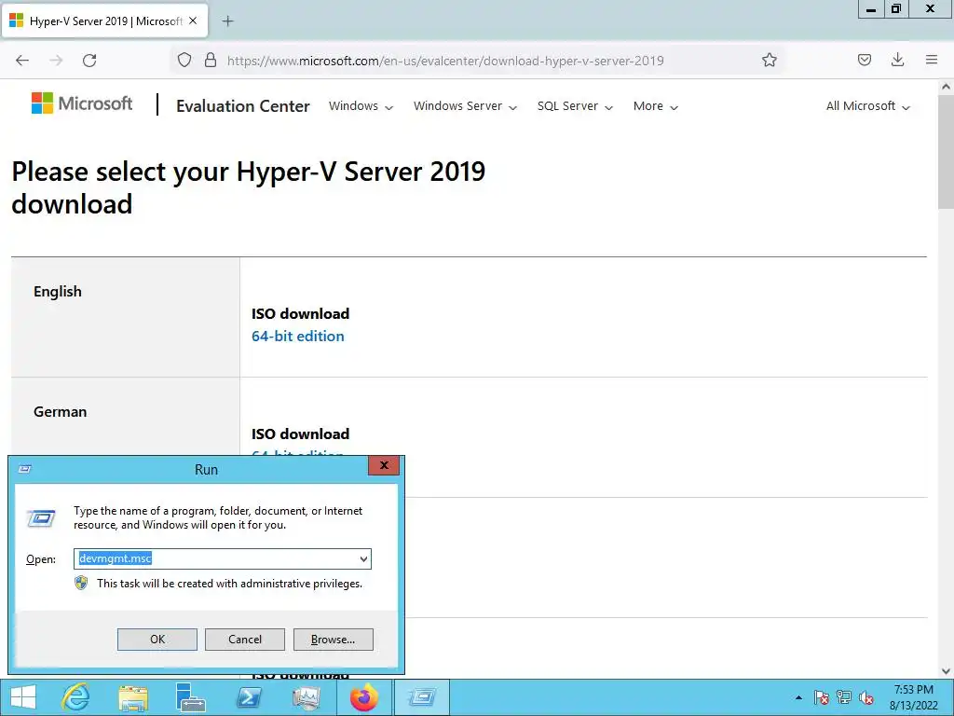The width and height of the screenshot is (954, 716).
Task: Go back with the browser back arrow
Action: click(22, 61)
